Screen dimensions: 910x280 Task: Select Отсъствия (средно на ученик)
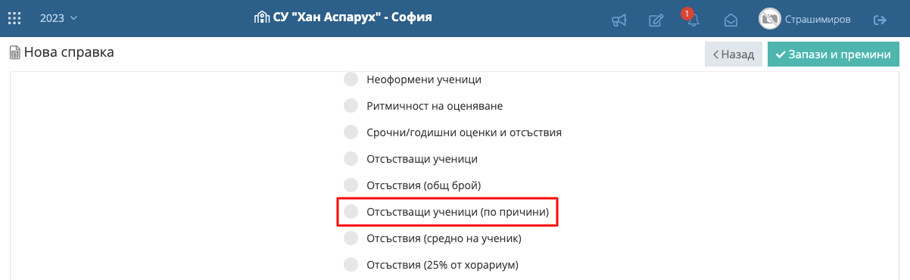tap(433, 238)
